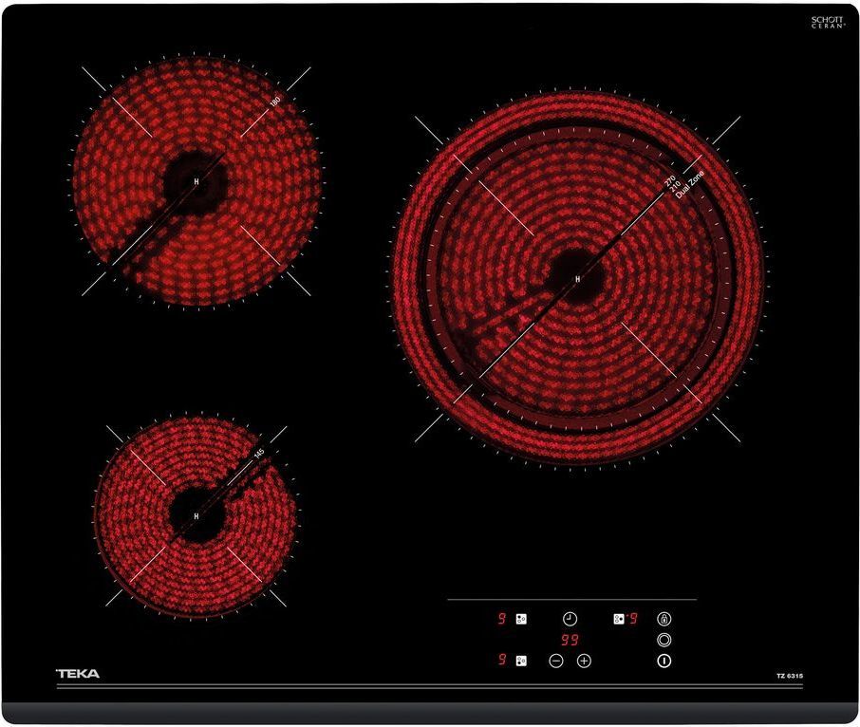Toggle the dual zone double-ring button
The height and width of the screenshot is (727, 860).
[x=664, y=640]
